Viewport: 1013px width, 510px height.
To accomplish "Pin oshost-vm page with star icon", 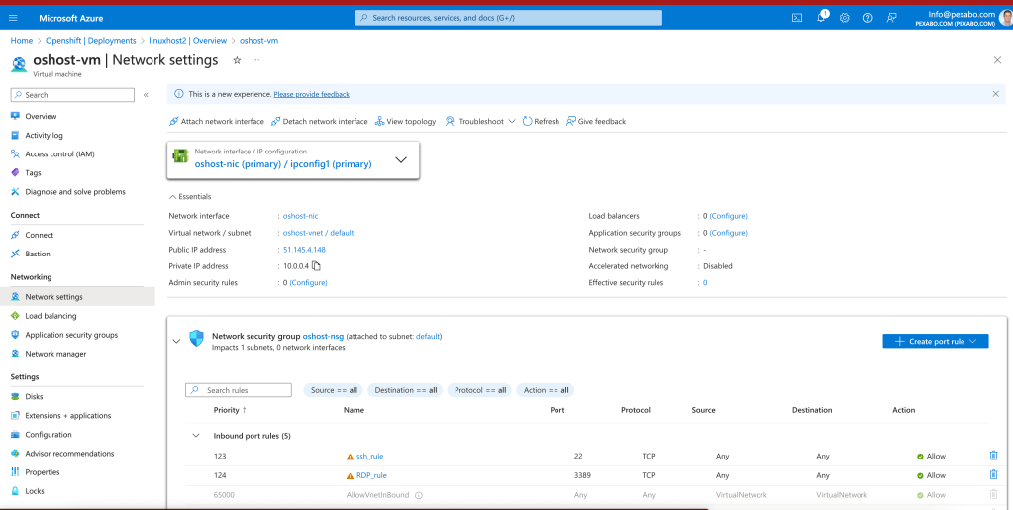I will (237, 60).
